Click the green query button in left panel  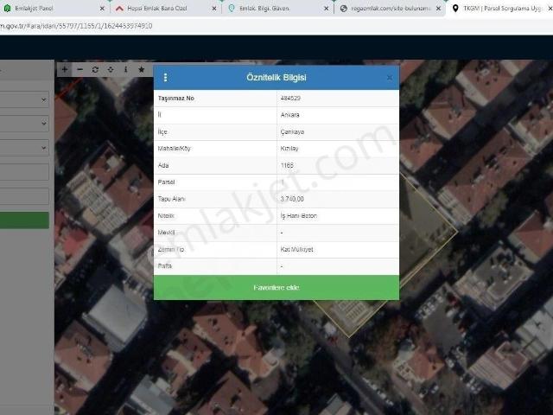(x=24, y=220)
